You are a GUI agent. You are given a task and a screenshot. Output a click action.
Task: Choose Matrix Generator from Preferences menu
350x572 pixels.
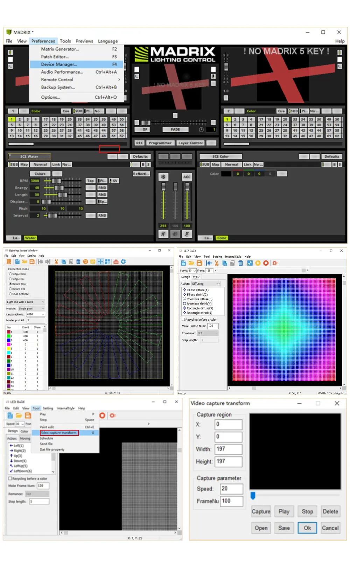[x=77, y=49]
